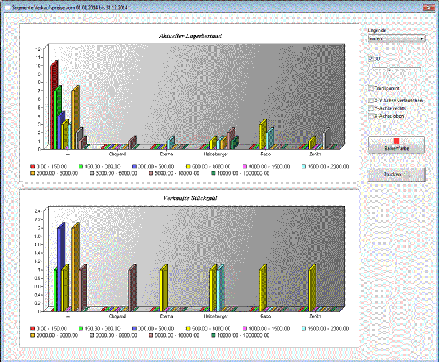
Task: Select Chopard axis label in top chart
Action: click(117, 154)
